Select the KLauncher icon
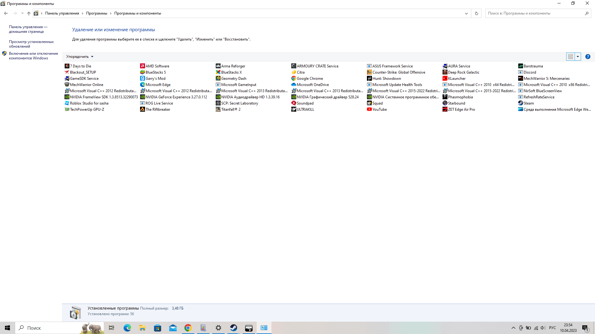Viewport: 595px width, 334px height. click(445, 78)
